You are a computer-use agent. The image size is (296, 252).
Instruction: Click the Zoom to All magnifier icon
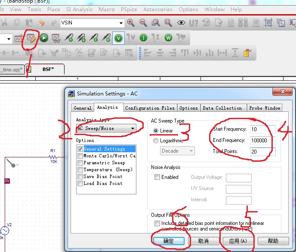point(168,23)
